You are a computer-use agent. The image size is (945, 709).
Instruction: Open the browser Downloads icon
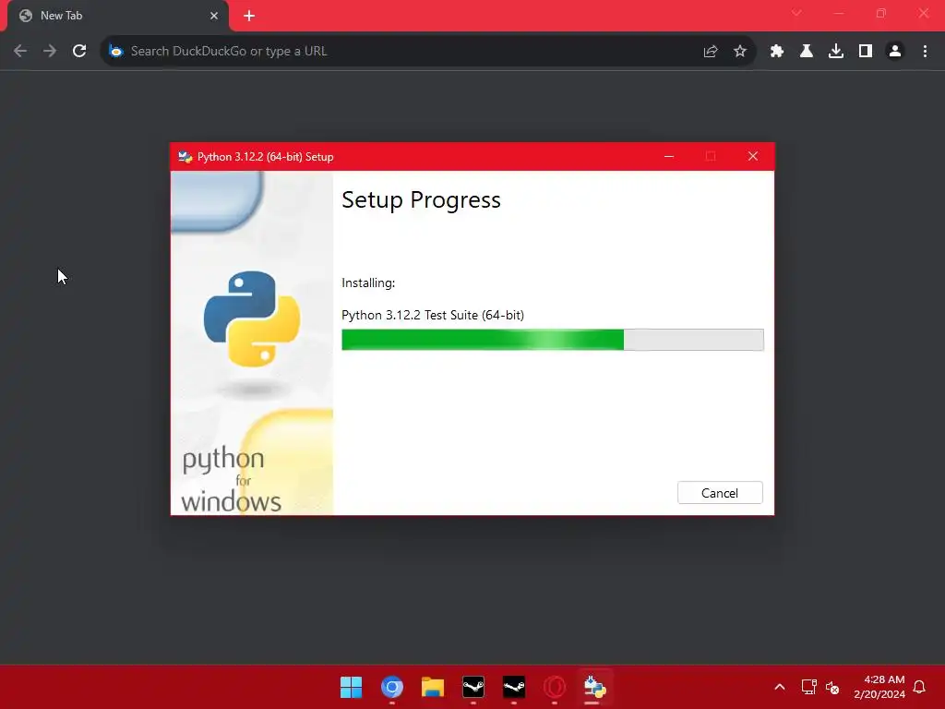click(x=836, y=52)
